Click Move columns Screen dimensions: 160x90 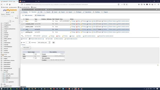click(x=58, y=39)
